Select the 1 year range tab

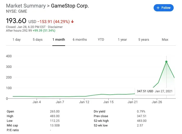point(122,40)
